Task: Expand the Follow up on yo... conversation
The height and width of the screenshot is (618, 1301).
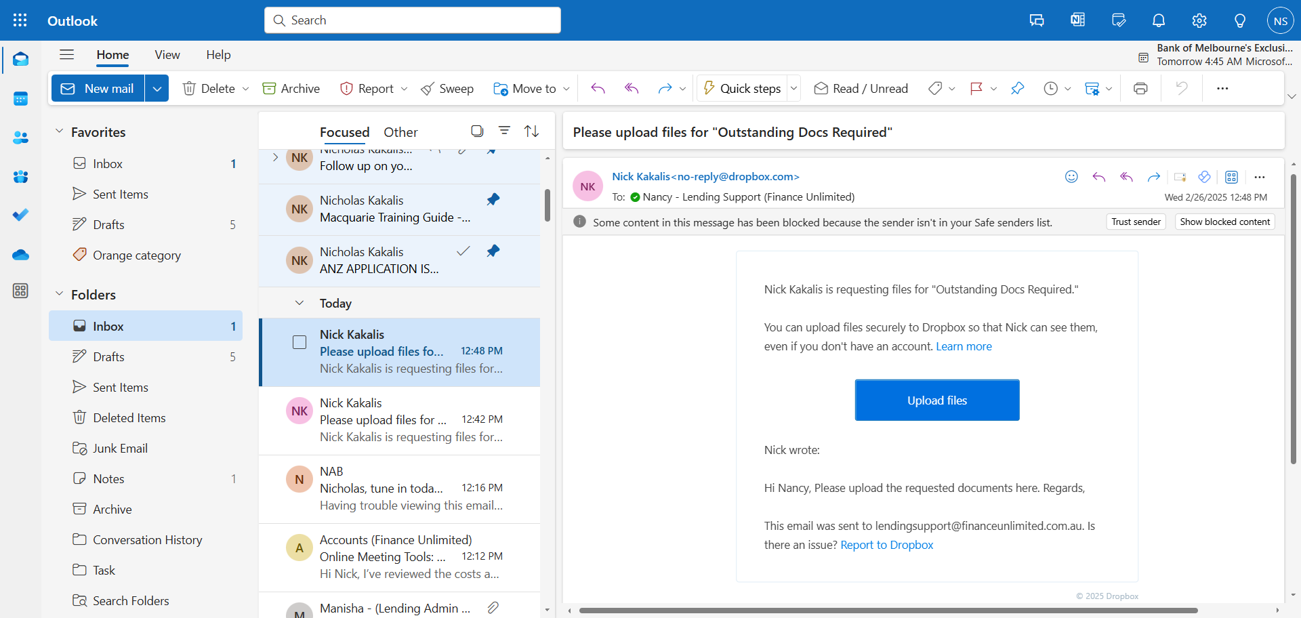Action: [x=275, y=158]
